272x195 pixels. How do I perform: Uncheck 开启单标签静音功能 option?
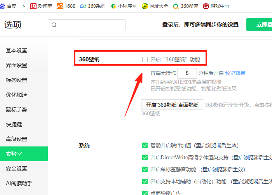point(145,169)
